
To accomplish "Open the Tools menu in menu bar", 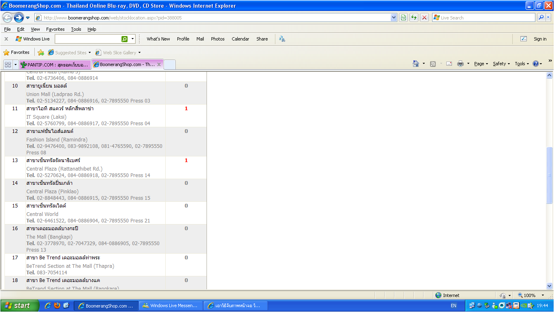I will [76, 29].
